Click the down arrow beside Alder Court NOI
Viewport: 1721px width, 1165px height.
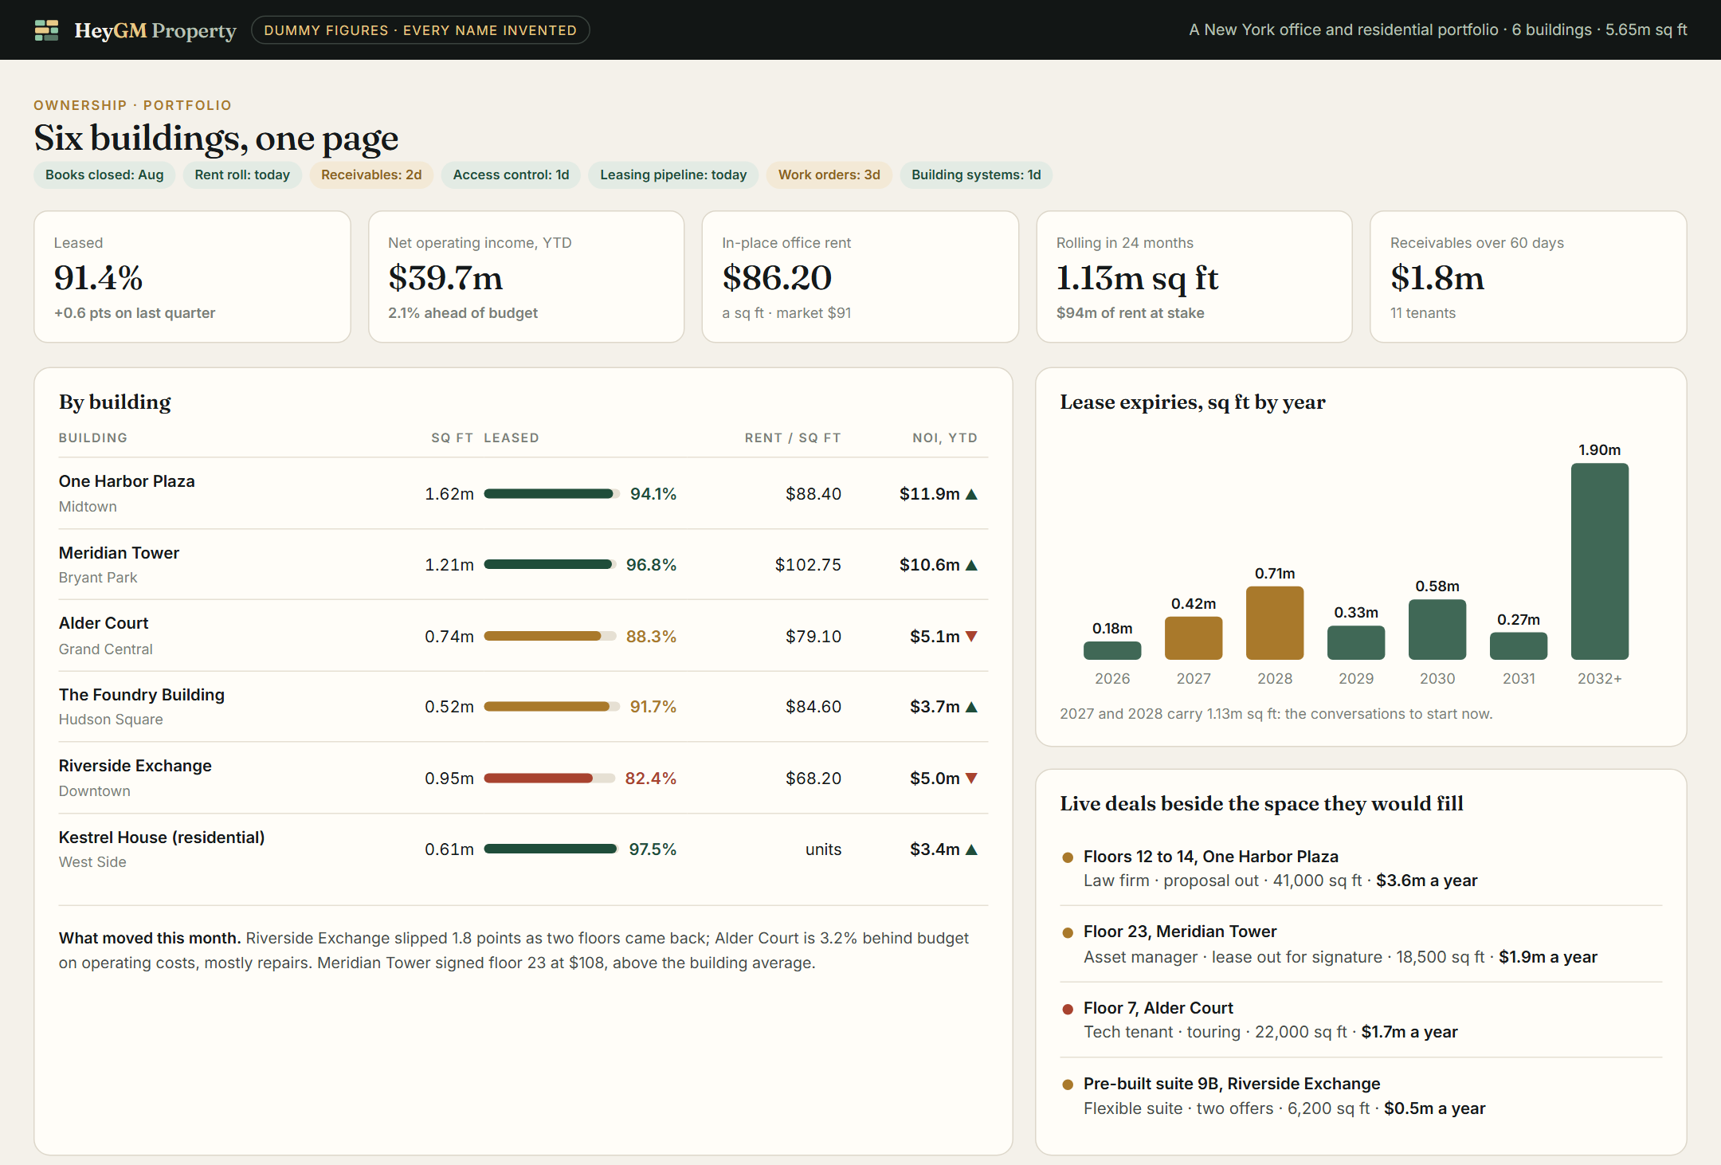(971, 636)
